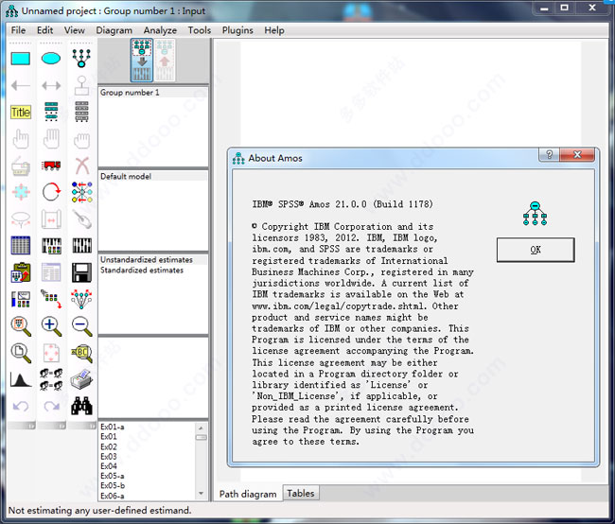Image resolution: width=615 pixels, height=524 pixels.
Task: Open the Diagram menu
Action: coord(114,30)
